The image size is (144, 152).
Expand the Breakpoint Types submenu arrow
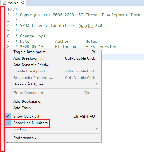point(97,84)
